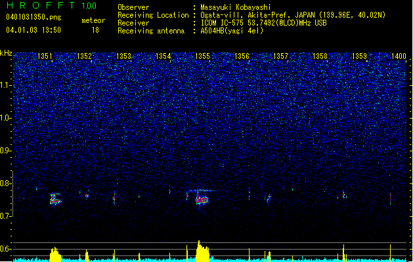Click the ICOM IC-575 receiver text
The image size is (413, 262).
click(263, 23)
